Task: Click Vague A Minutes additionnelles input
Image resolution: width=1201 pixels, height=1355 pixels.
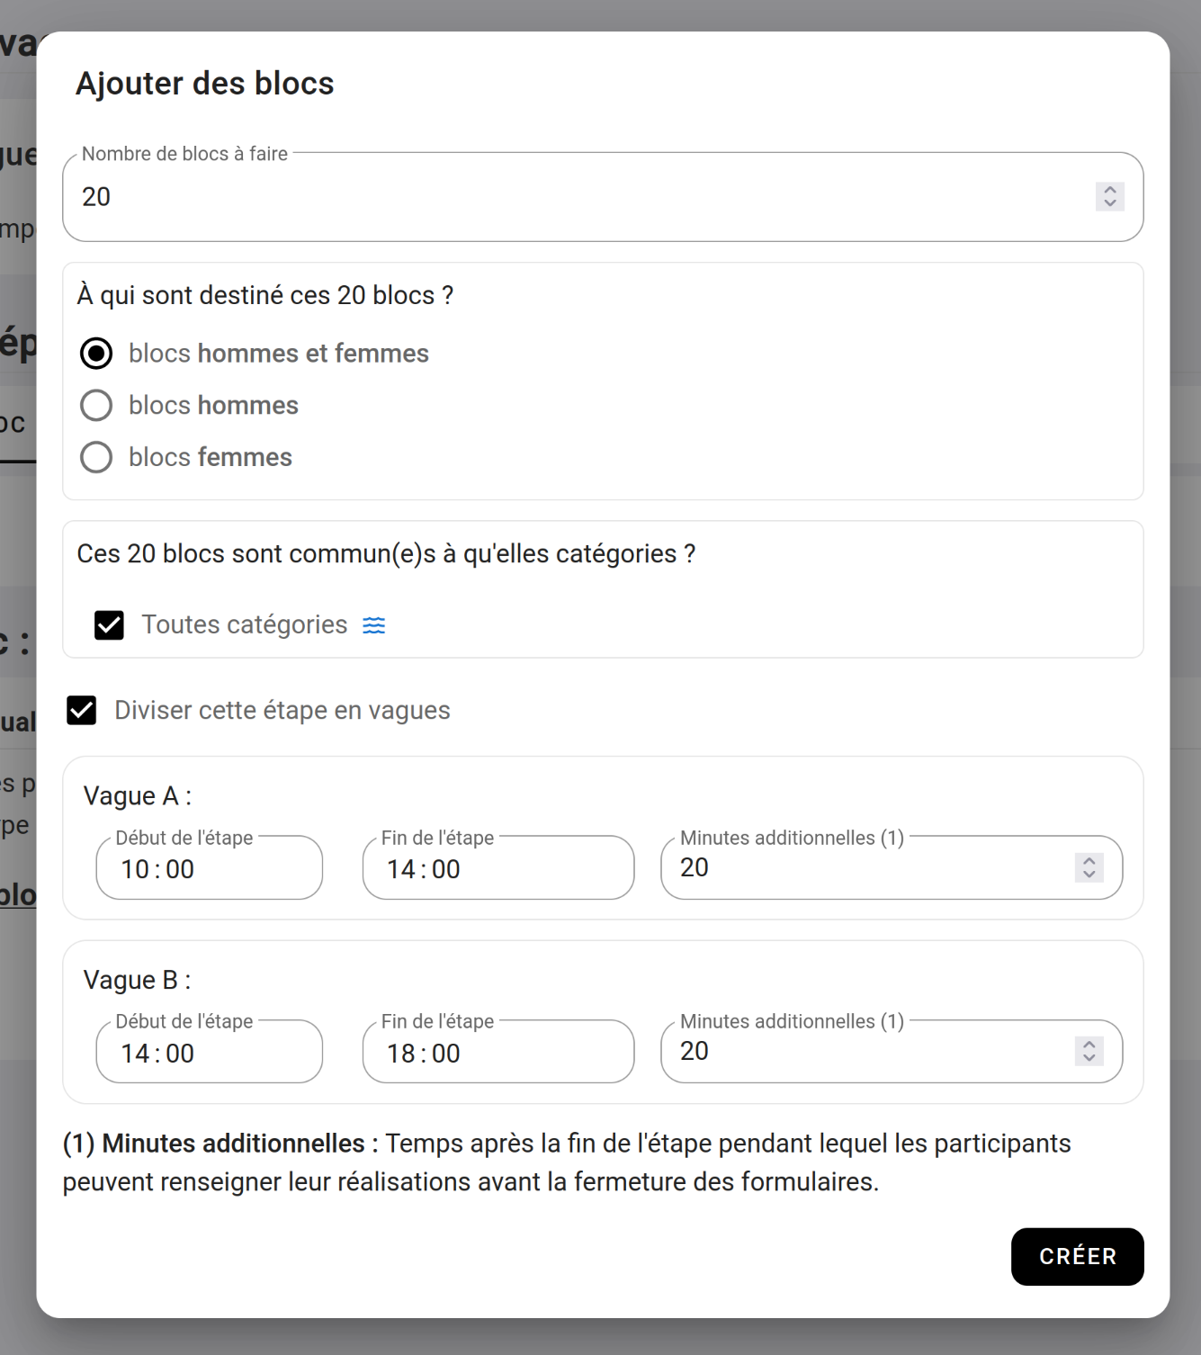Action: click(x=864, y=868)
